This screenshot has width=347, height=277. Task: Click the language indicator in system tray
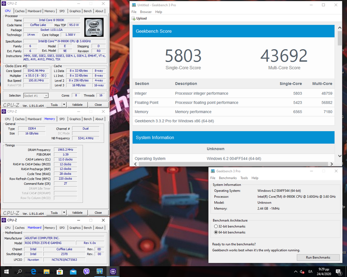310,272
